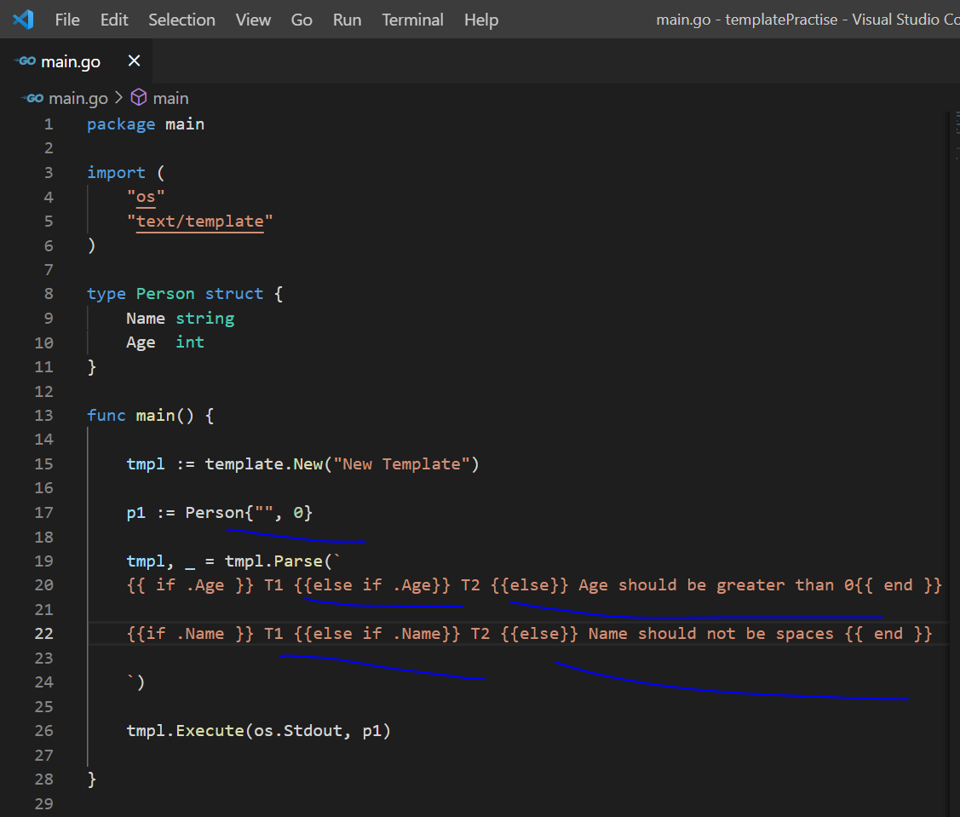The width and height of the screenshot is (960, 817).
Task: Open the View menu
Action: coord(253,20)
